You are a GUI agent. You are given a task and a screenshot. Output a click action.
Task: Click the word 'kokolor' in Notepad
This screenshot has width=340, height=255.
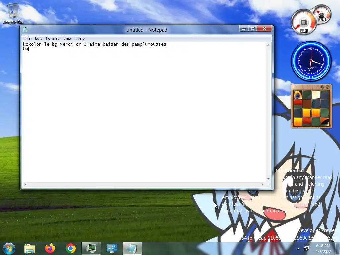coord(32,44)
